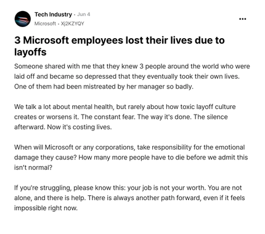Click the Tech Industry channel avatar
265x234 pixels.
23,19
